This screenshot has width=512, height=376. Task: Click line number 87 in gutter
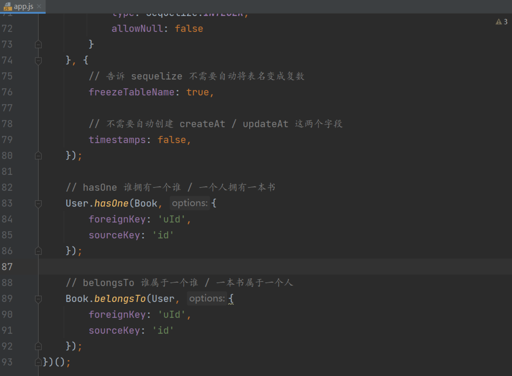pyautogui.click(x=7, y=267)
